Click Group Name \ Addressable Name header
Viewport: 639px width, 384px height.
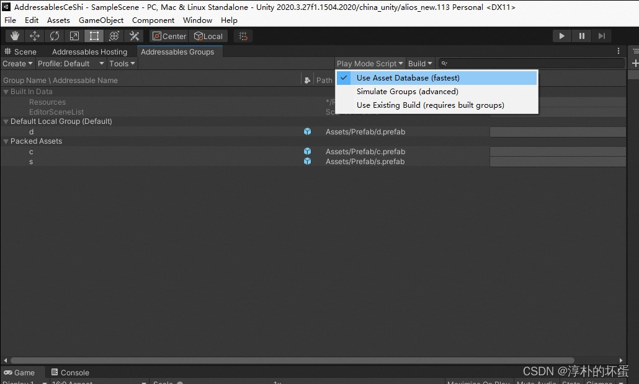(x=60, y=81)
